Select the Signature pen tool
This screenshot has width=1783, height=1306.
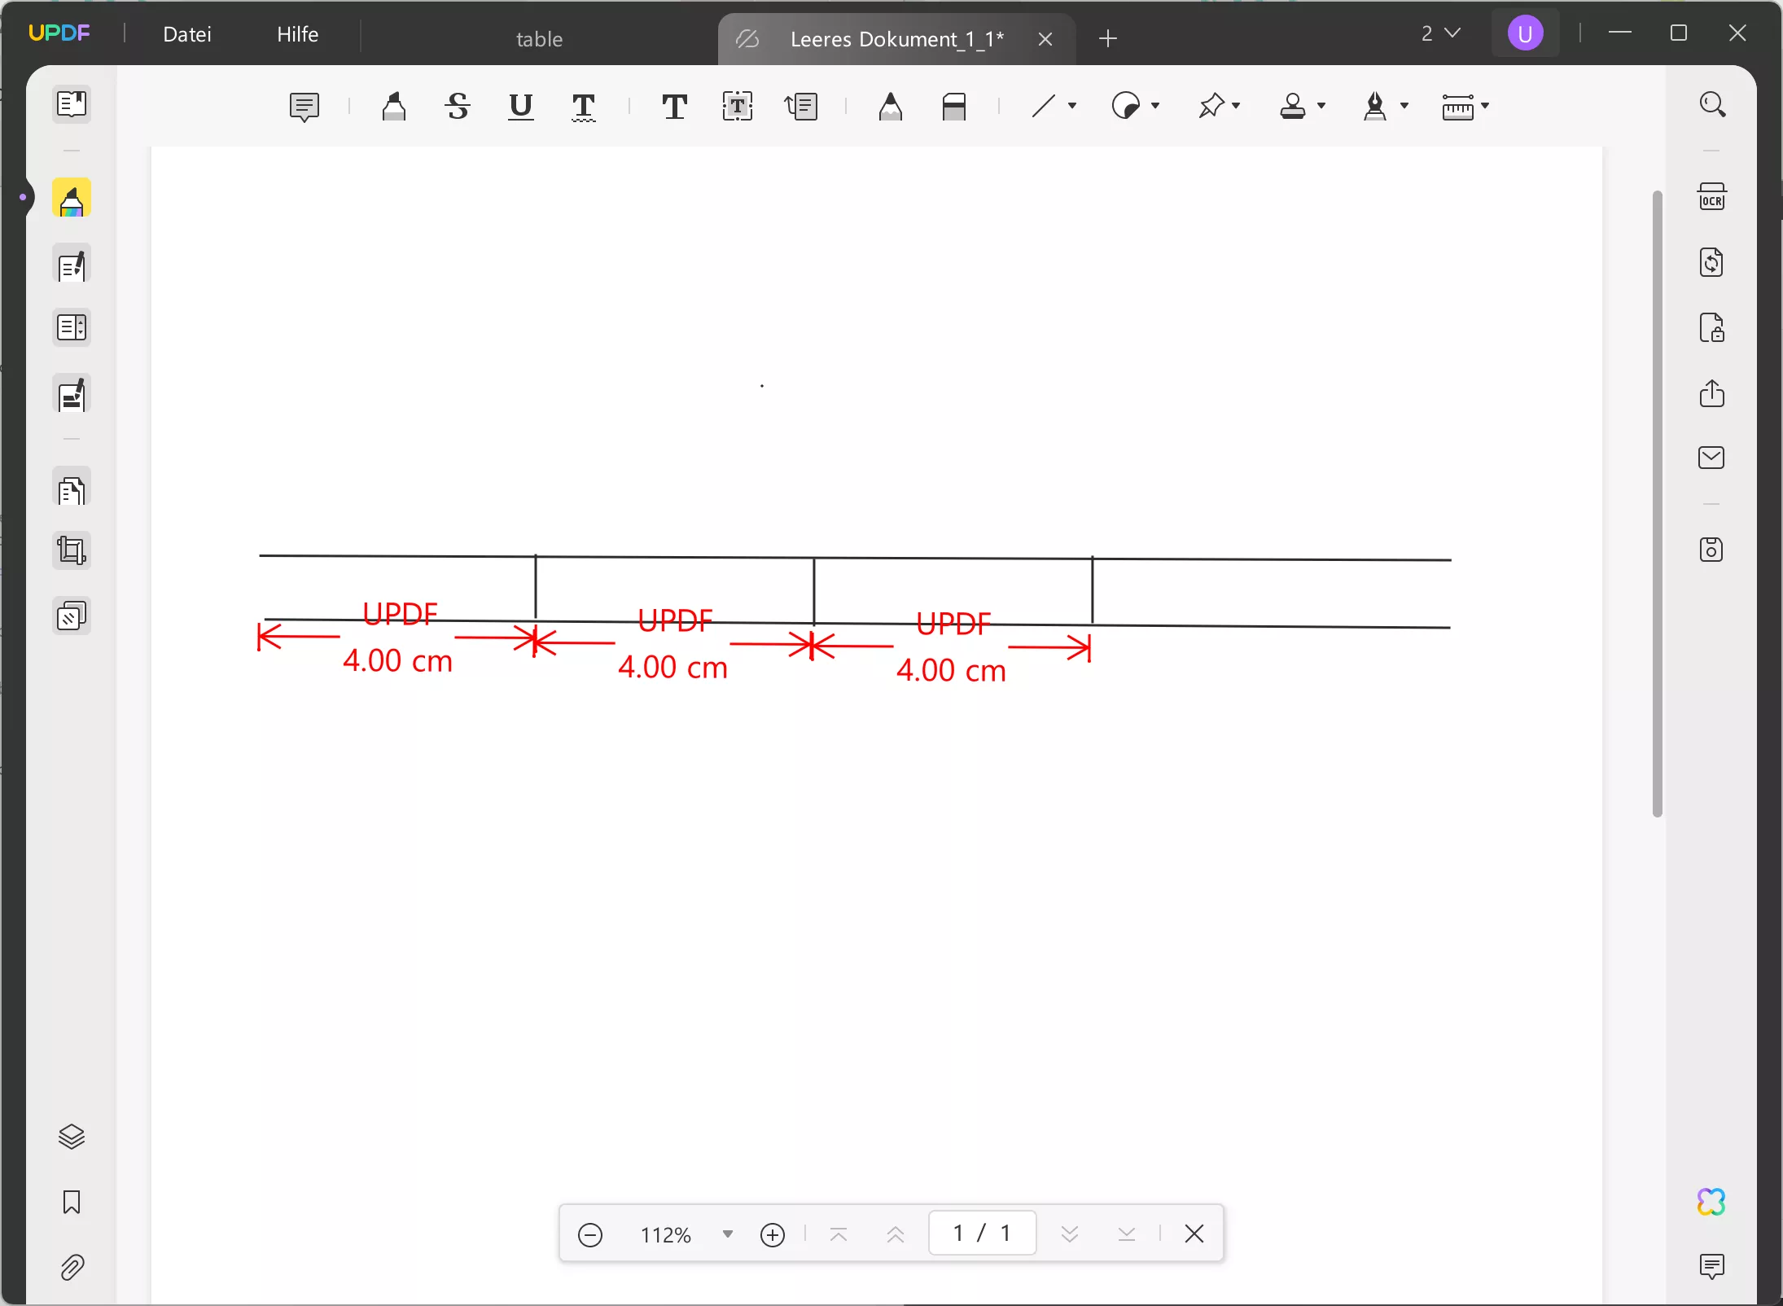tap(1375, 107)
